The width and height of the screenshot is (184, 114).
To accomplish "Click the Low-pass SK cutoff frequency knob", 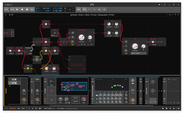I will [x=81, y=37].
